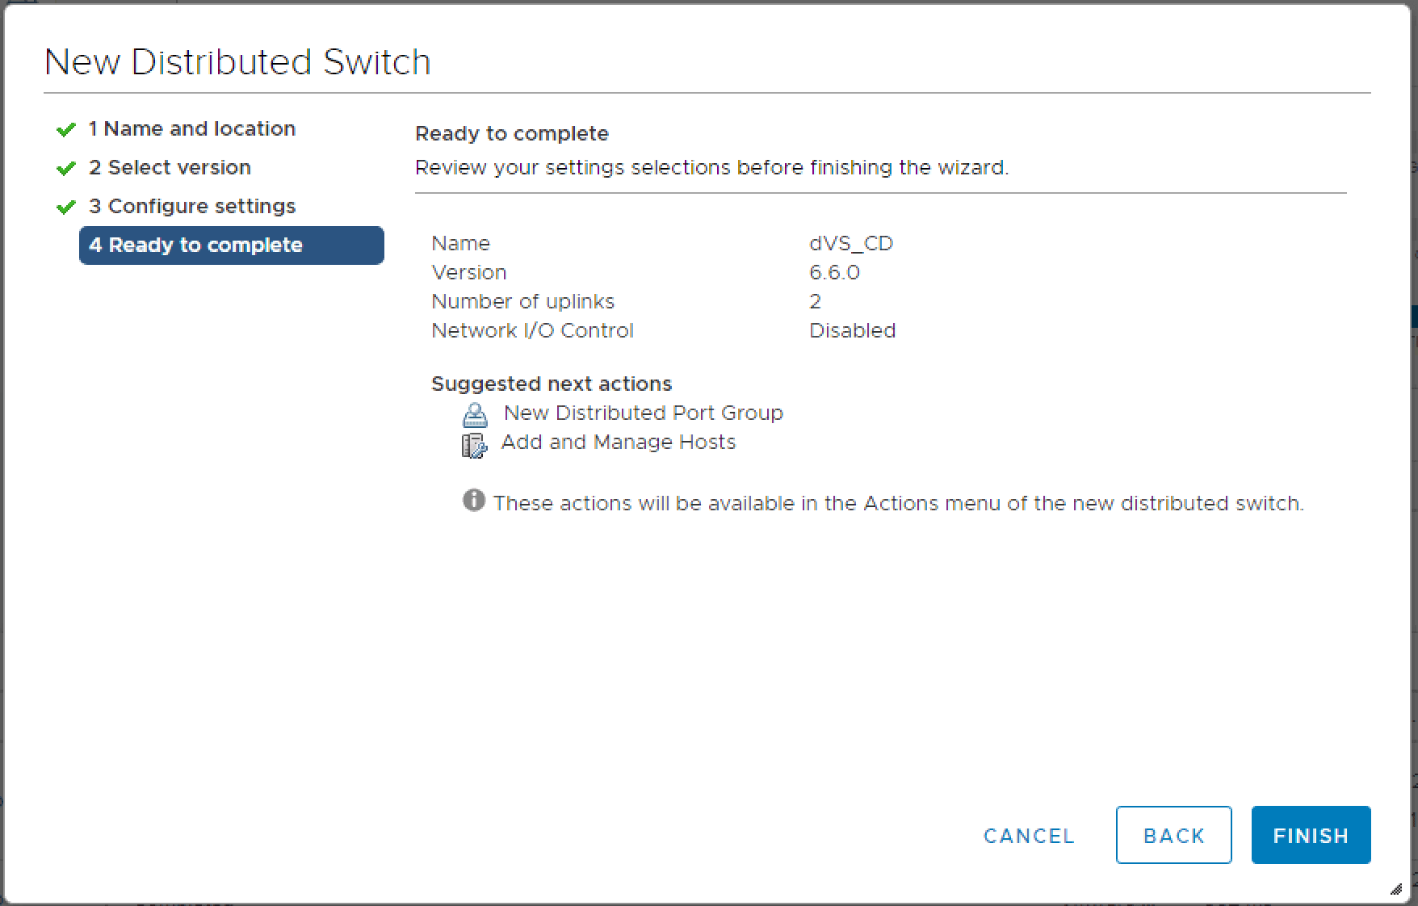Viewport: 1418px width, 906px height.
Task: Click the info icon beside actions note
Action: click(474, 501)
